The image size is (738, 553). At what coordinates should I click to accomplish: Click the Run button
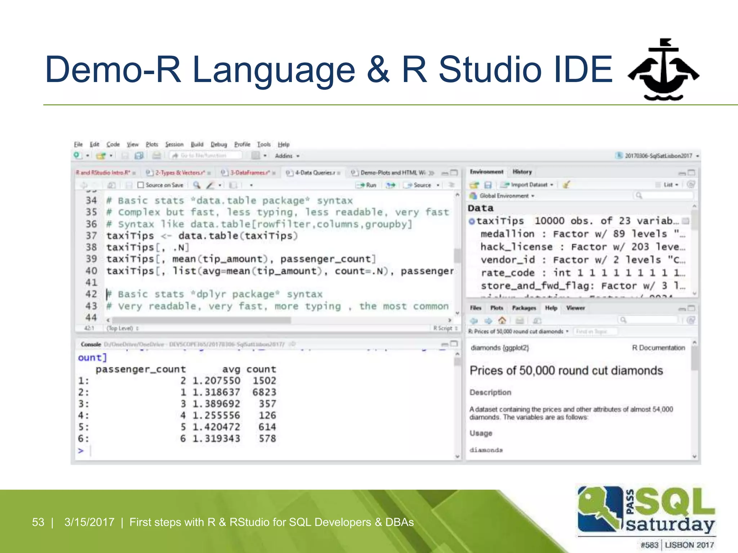[x=366, y=185]
